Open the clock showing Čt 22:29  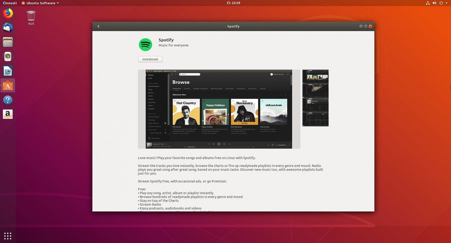click(233, 3)
